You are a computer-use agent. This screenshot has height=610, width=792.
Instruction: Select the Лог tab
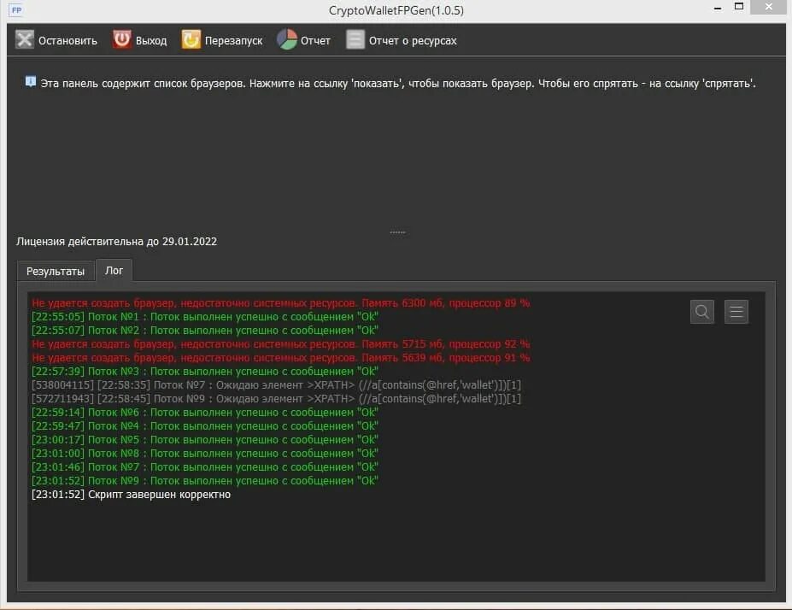[114, 270]
